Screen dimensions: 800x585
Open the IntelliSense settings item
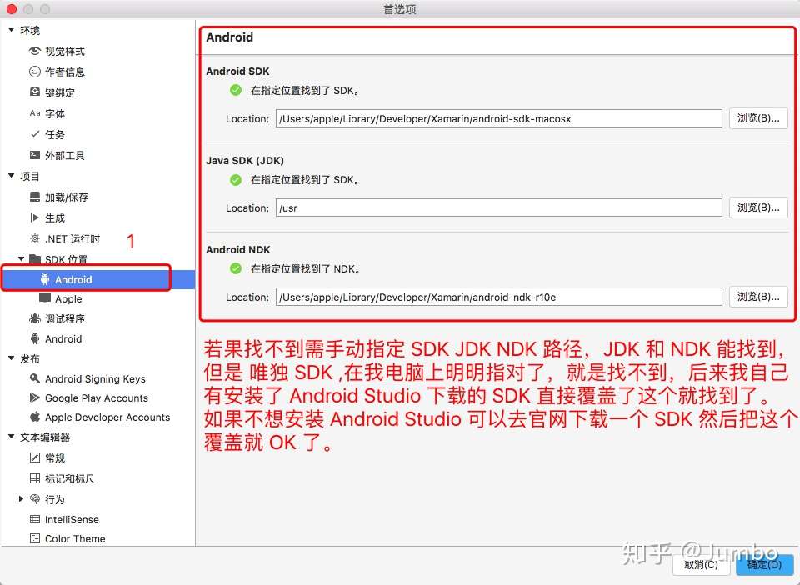tap(72, 519)
